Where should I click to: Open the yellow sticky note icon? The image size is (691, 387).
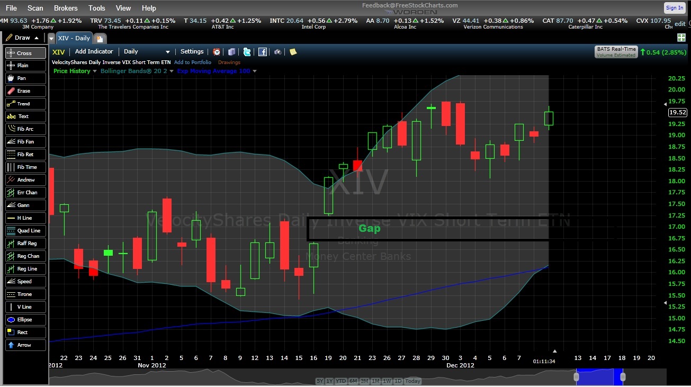point(293,52)
